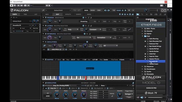Open the MODS tab
Viewport: 182px width, 102px height.
click(89, 14)
